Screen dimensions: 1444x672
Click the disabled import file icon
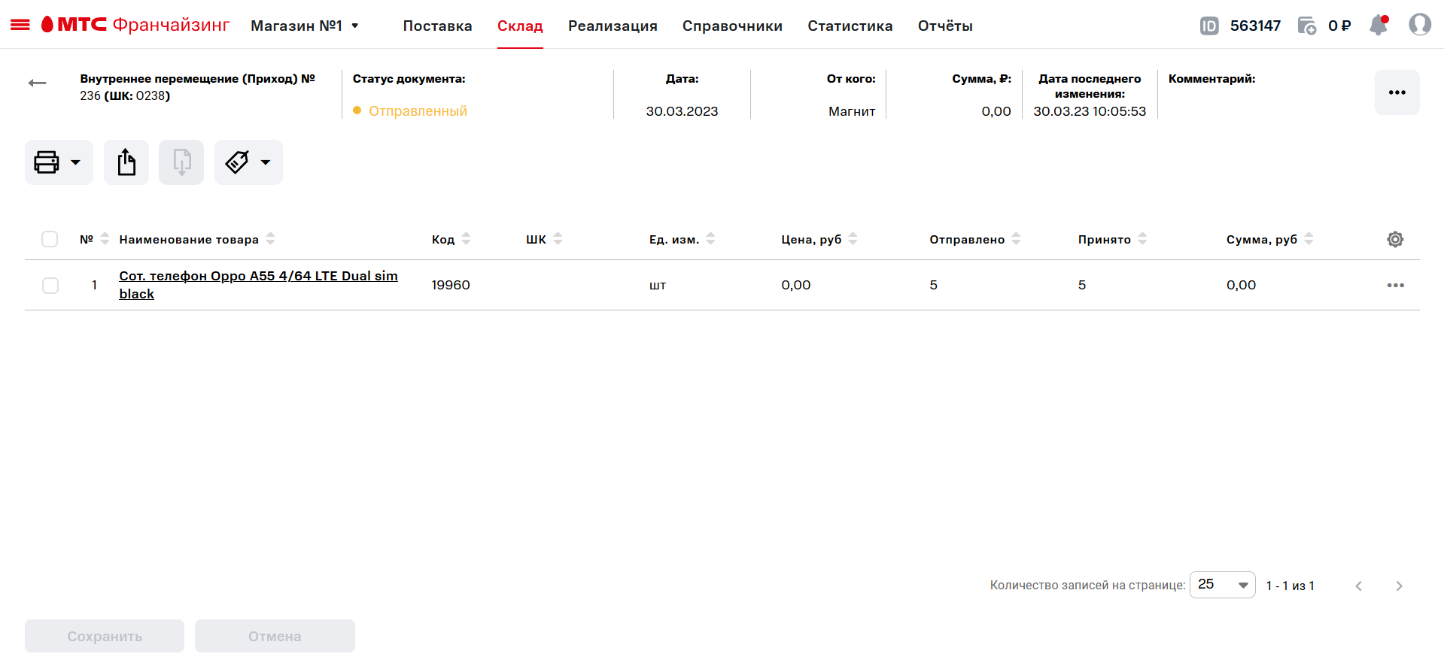[181, 162]
